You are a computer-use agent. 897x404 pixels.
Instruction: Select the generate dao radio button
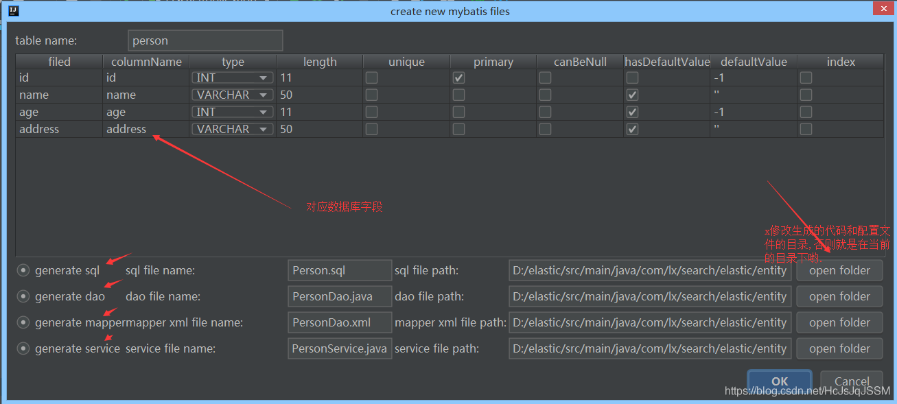click(23, 296)
